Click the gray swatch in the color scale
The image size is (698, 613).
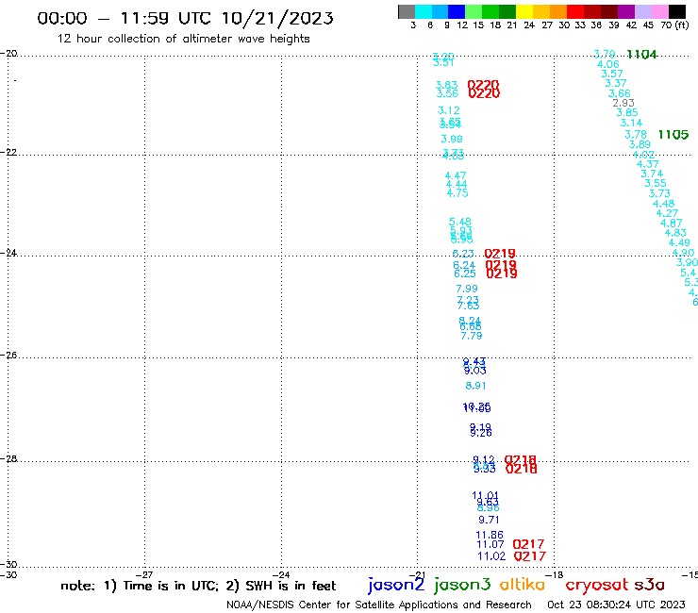tap(407, 11)
